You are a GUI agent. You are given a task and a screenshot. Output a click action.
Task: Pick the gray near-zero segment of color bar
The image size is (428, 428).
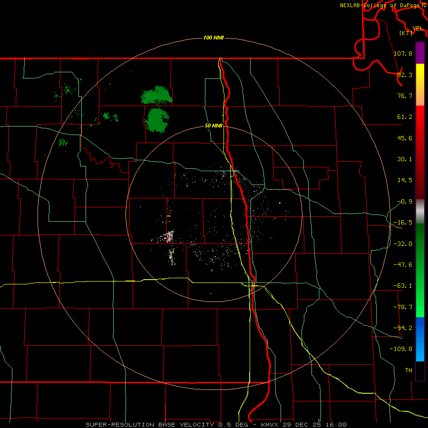420,212
